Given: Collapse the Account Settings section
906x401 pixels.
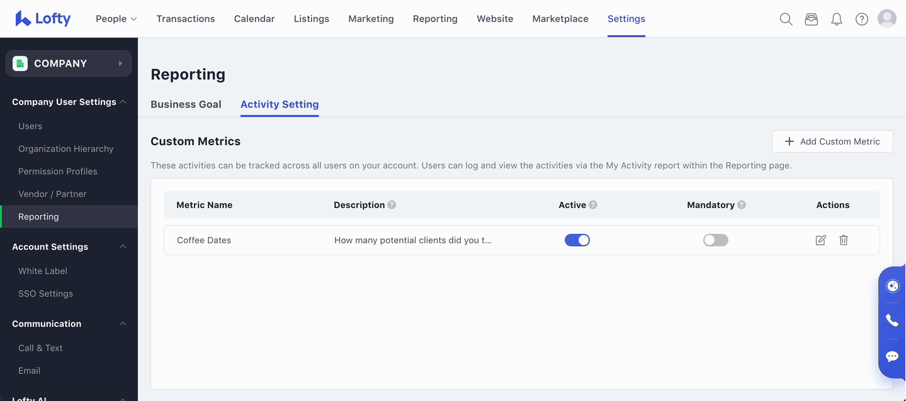Looking at the screenshot, I should tap(123, 246).
